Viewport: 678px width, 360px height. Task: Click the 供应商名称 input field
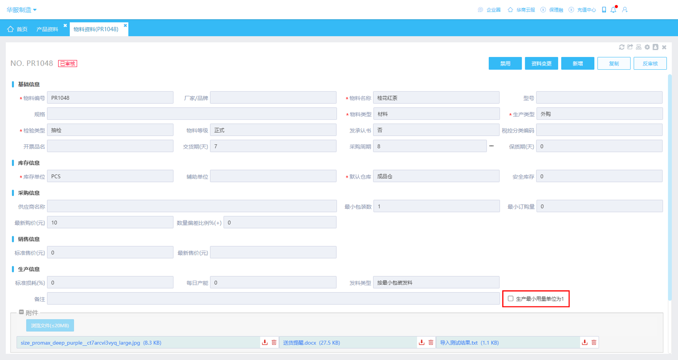192,206
